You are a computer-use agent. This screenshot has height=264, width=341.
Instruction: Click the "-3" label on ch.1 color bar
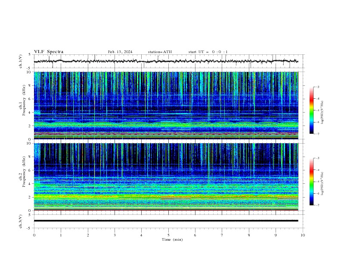pyautogui.click(x=317, y=87)
